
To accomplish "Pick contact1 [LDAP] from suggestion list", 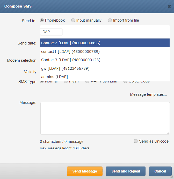I will pos(105,52).
